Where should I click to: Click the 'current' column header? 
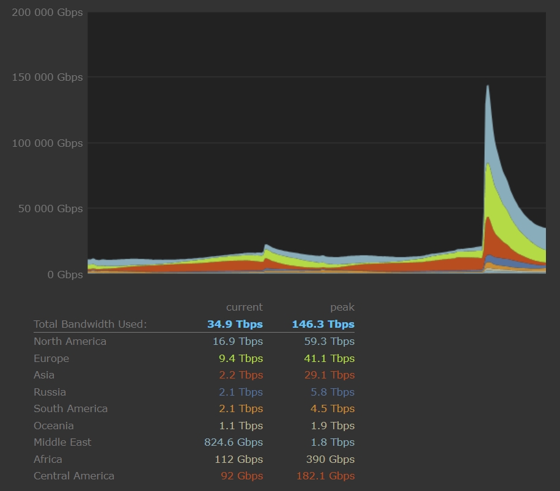click(x=244, y=307)
